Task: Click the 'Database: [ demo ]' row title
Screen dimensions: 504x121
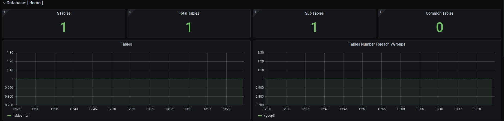Action: (x=25, y=3)
